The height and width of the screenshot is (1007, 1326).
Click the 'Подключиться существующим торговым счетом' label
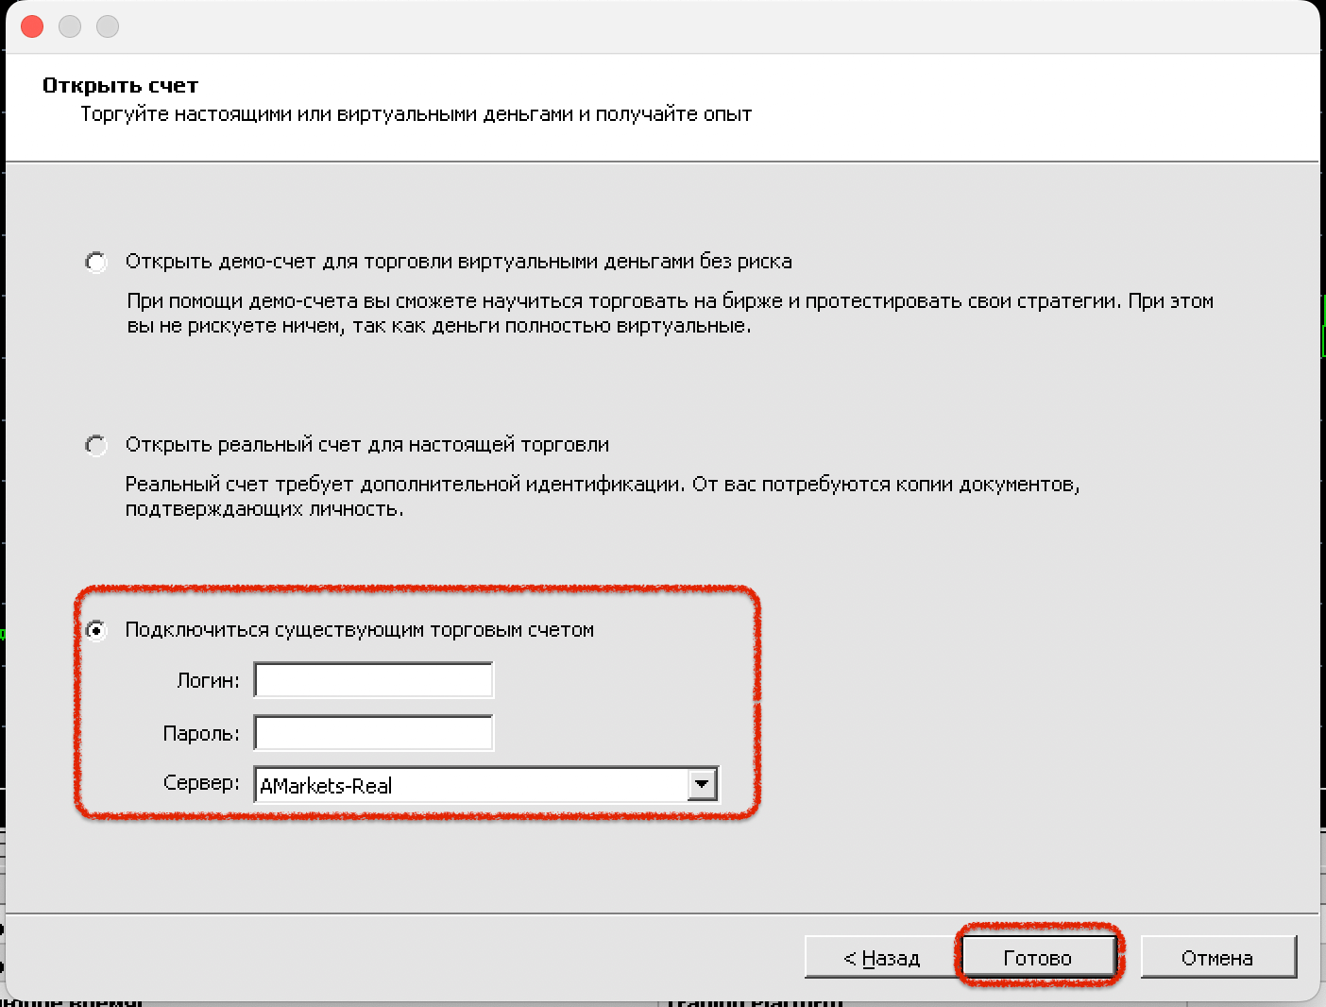(359, 630)
